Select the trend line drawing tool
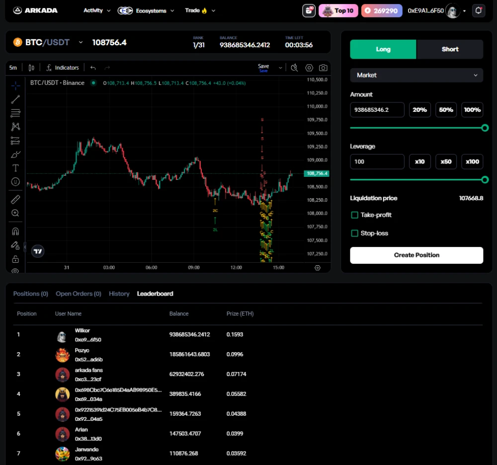The image size is (497, 465). [15, 99]
